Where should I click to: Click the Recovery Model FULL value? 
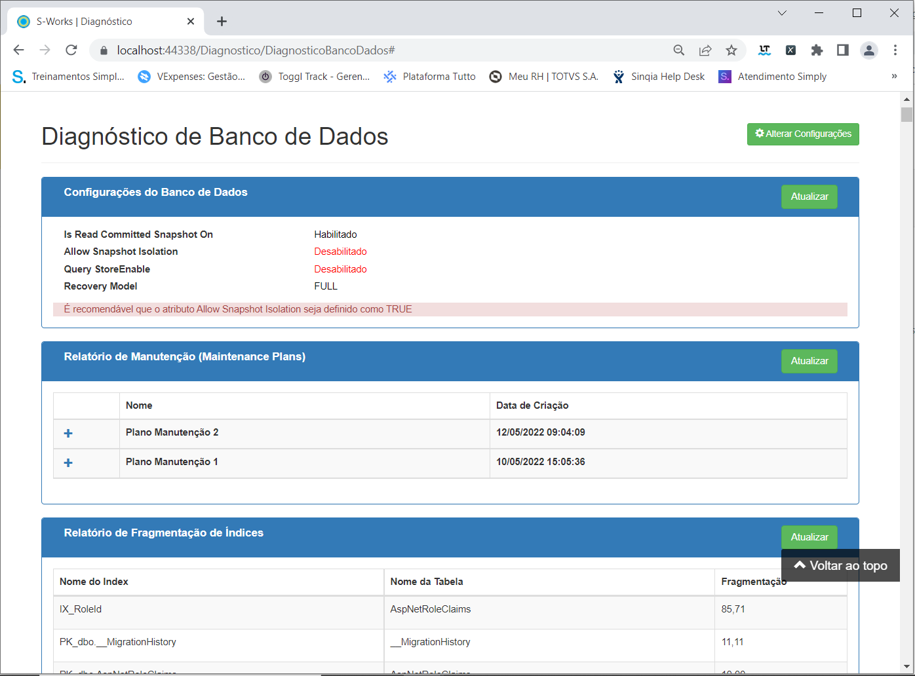[326, 286]
